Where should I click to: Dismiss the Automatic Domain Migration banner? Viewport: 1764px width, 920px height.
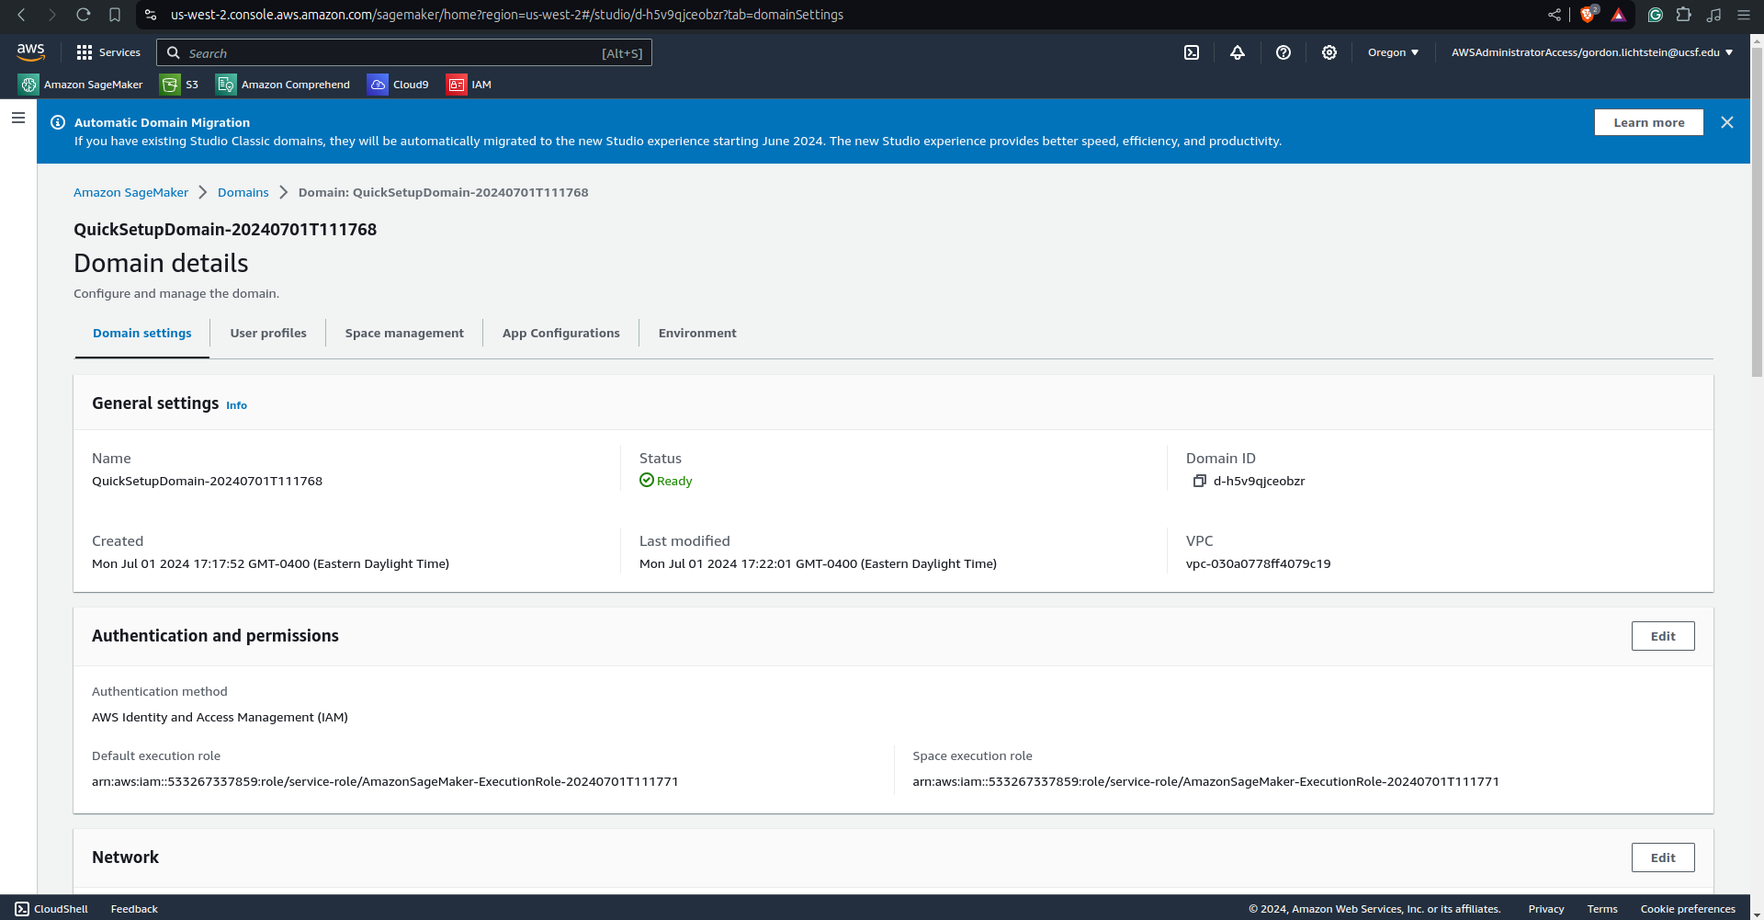pyautogui.click(x=1727, y=122)
